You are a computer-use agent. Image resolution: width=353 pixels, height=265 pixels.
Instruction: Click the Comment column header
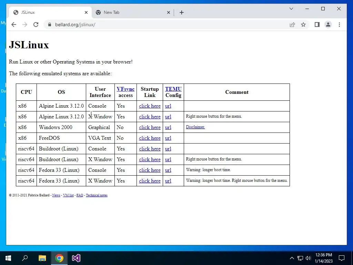237,92
